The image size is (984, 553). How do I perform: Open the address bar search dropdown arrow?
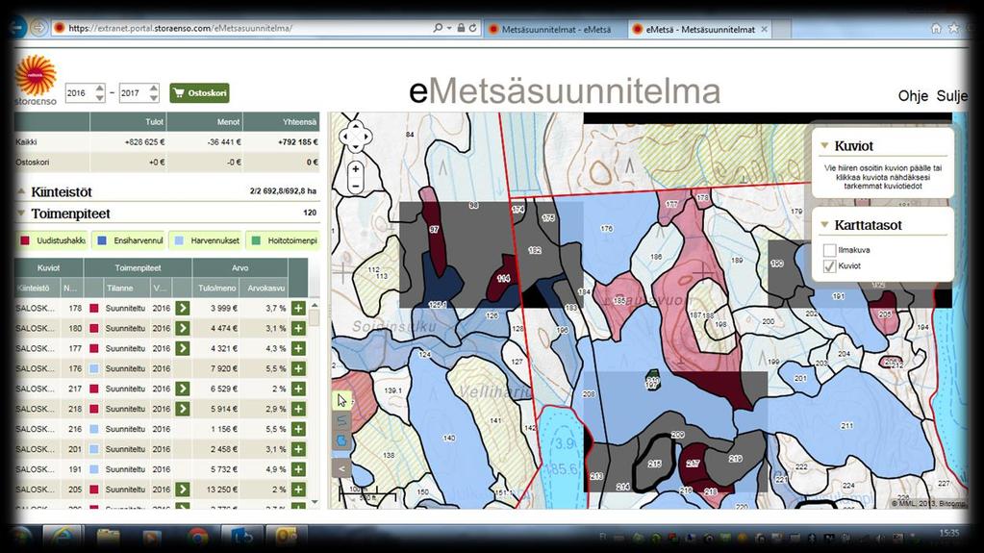pos(449,28)
